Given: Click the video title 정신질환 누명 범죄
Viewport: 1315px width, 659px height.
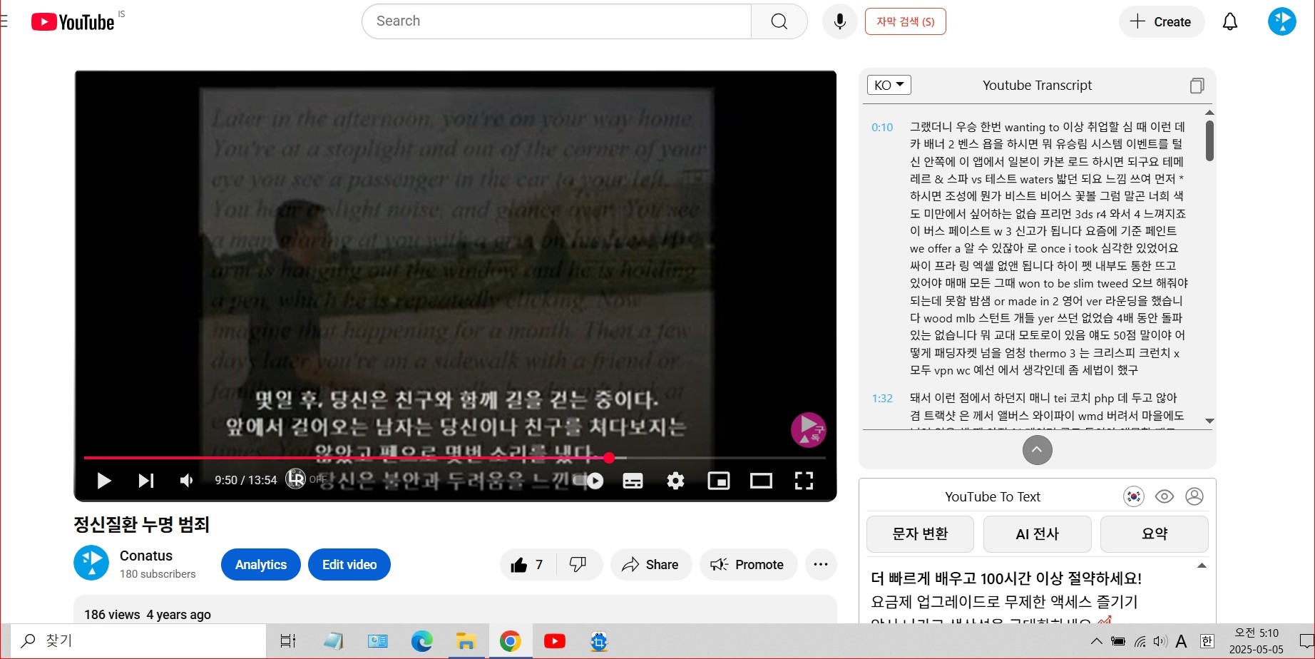Looking at the screenshot, I should click(141, 525).
